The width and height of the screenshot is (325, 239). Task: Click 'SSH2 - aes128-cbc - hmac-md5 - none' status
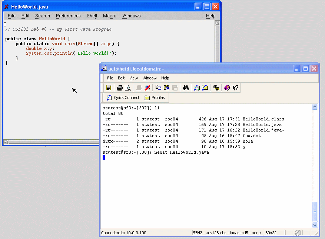(x=227, y=233)
